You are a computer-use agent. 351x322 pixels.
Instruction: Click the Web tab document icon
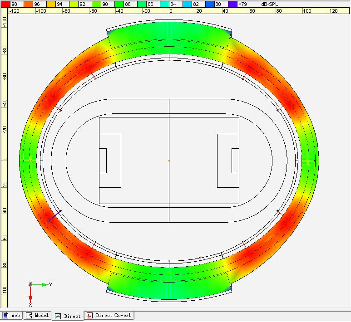coord(5,315)
